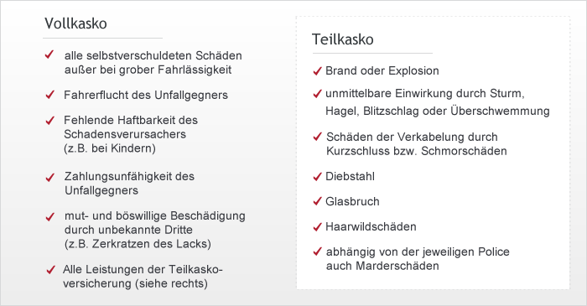Click checkmark beside 'mut- und böswillige Beschädigung'
Viewport: 587px width, 306px height.
point(49,216)
